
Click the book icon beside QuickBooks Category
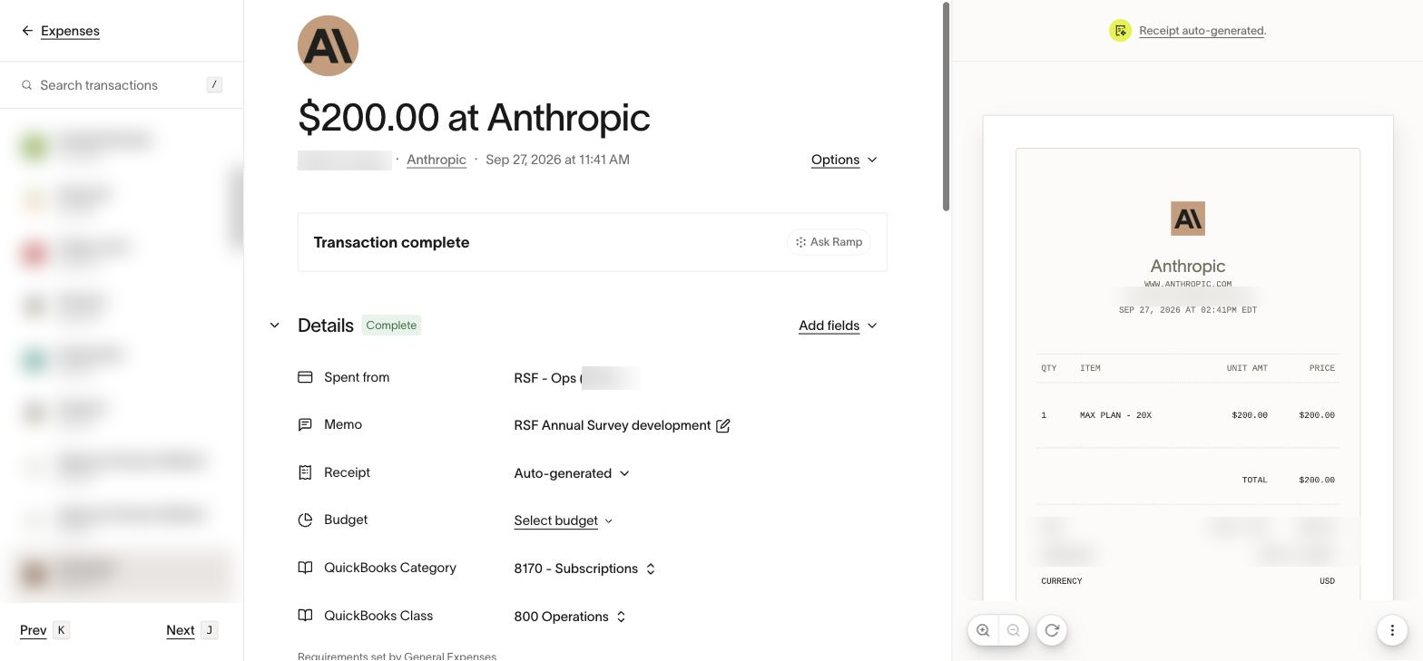pos(305,568)
